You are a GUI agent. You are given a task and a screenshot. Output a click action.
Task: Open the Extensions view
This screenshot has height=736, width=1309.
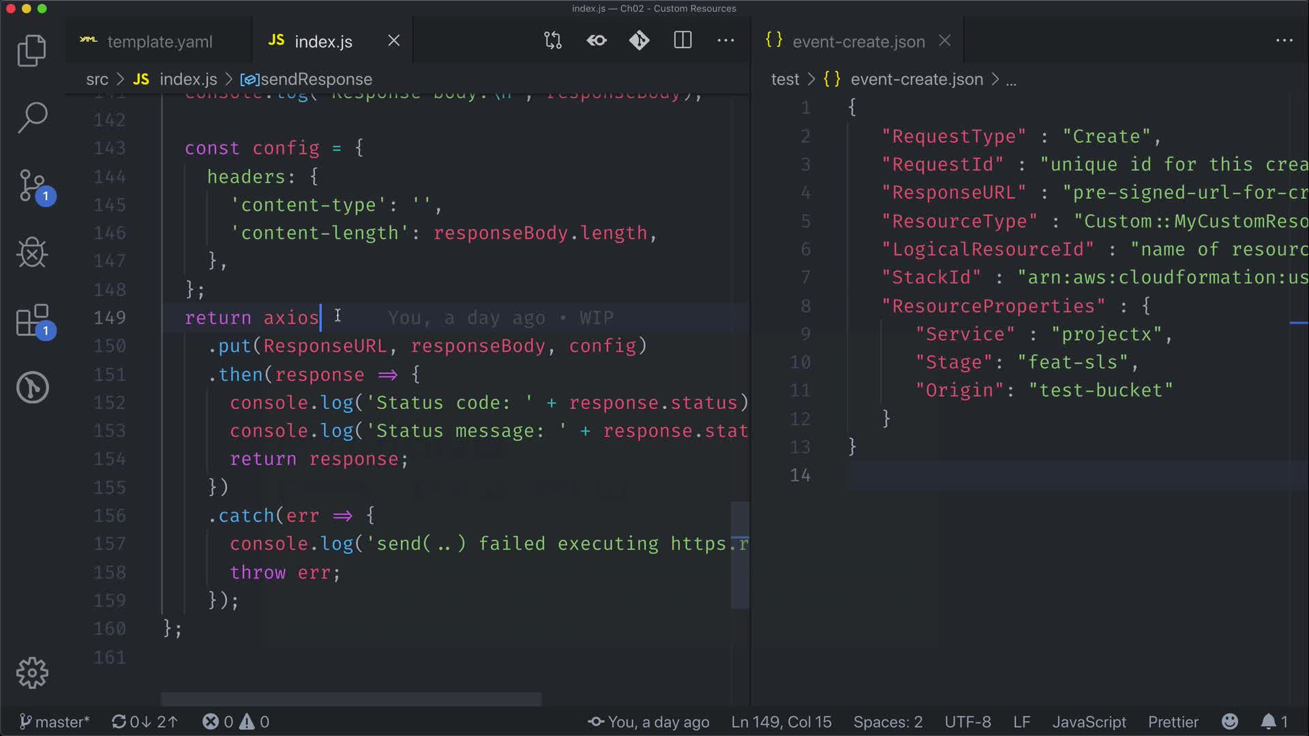tap(31, 320)
